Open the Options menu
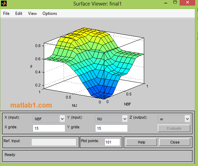The height and width of the screenshot is (166, 198). (50, 13)
